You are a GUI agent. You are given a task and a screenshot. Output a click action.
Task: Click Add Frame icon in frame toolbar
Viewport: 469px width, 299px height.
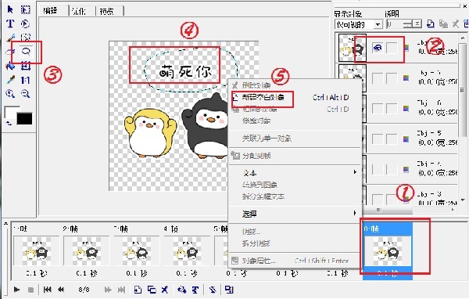138,290
